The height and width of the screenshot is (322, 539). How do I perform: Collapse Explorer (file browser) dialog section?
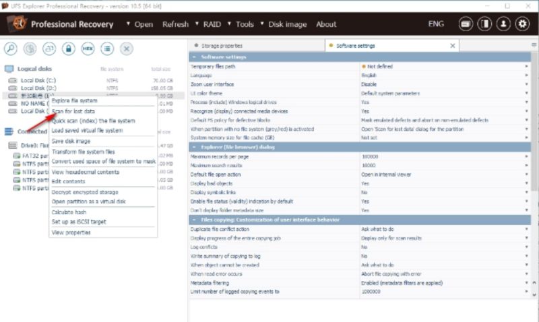click(194, 147)
